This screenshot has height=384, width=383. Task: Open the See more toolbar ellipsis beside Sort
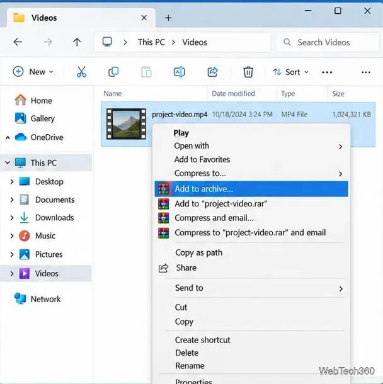click(x=327, y=72)
